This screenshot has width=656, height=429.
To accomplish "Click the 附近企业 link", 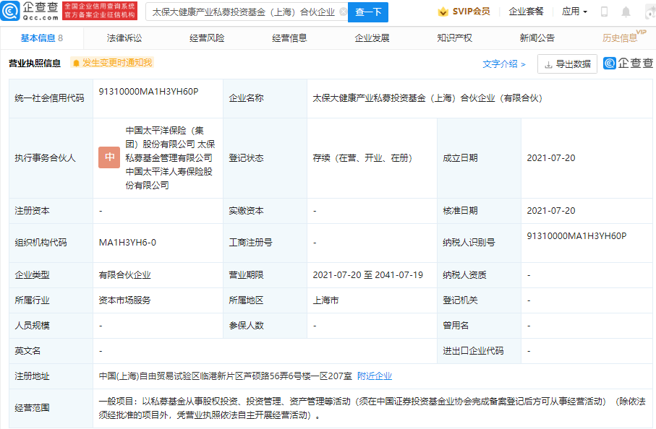I will [375, 376].
